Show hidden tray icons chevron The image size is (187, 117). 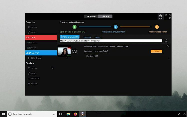click(x=184, y=114)
